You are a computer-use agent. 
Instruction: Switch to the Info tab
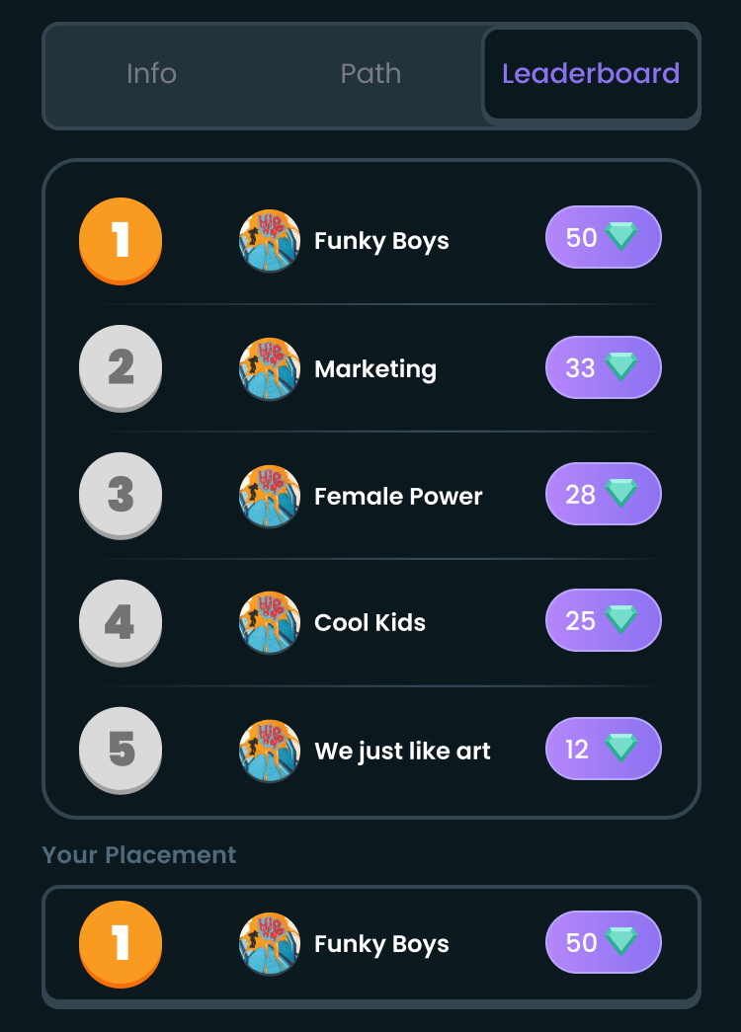click(151, 74)
